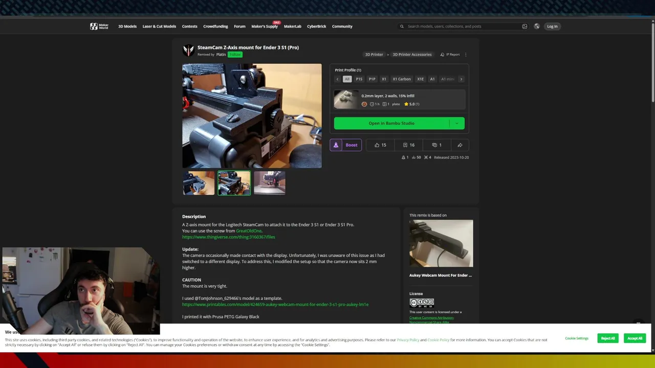Select the X1 printer tab

[x=384, y=79]
